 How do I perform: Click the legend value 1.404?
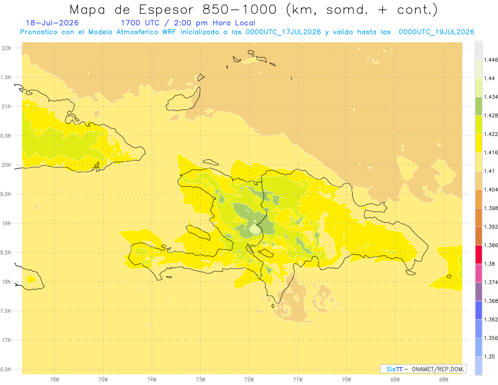(x=491, y=189)
